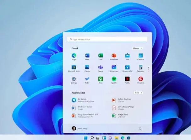Image resolution: width=191 pixels, height=140 pixels.
Task: Launch PowerPoint pinned app
Action: (x=114, y=57)
